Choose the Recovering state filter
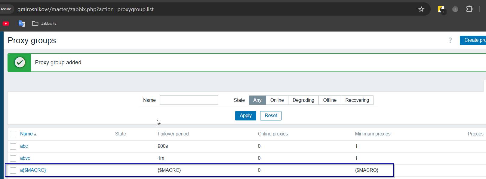 357,100
